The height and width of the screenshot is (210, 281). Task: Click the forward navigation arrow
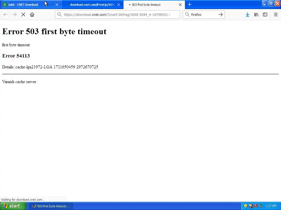[15, 14]
